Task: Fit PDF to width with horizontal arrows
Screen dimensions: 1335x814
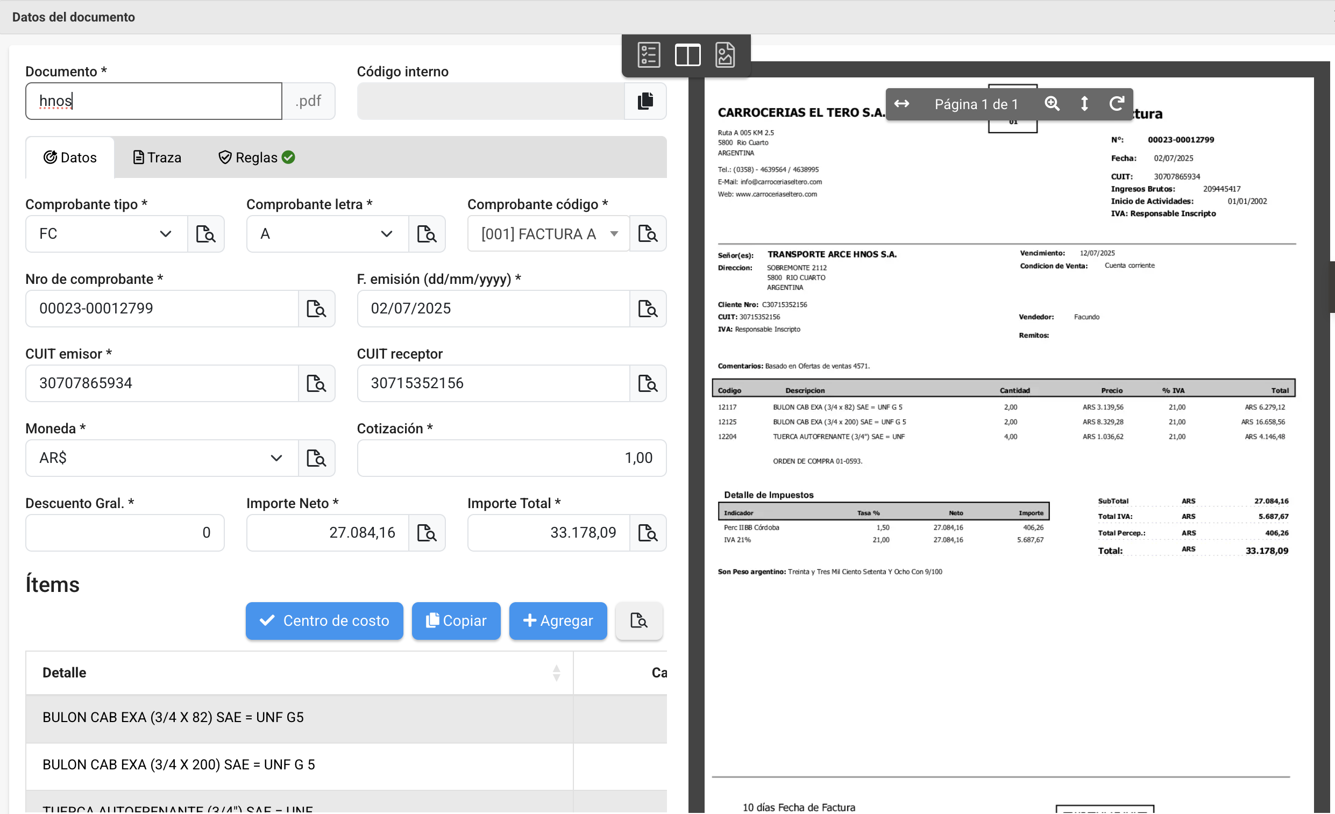Action: coord(901,103)
